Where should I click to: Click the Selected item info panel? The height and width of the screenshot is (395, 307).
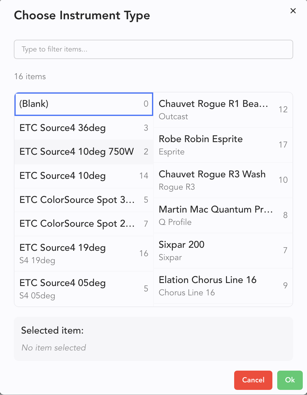click(153, 339)
